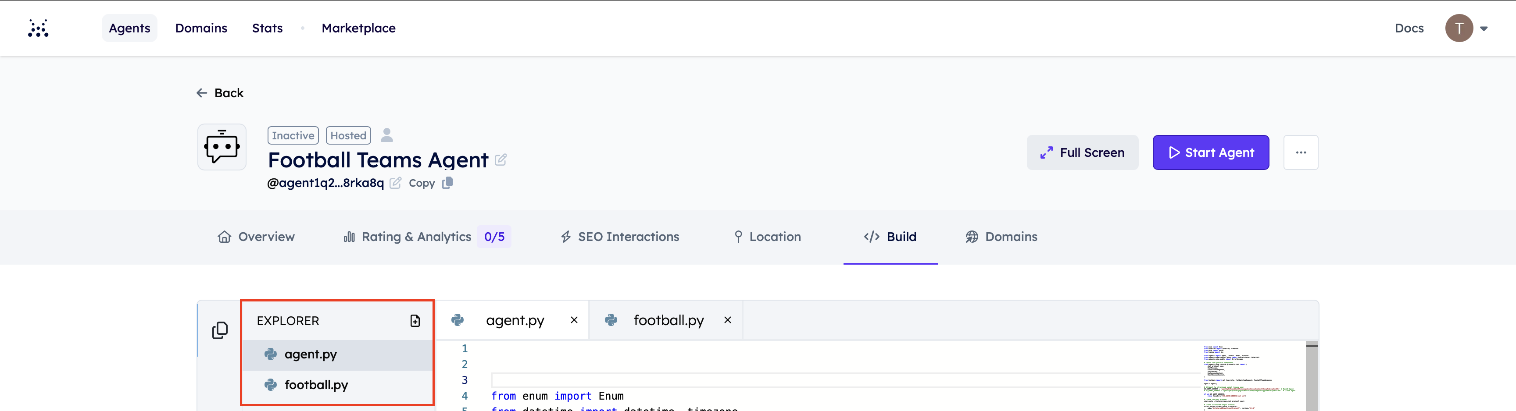Click the Full Screen button
Screen dimensions: 1516x411
[1082, 153]
